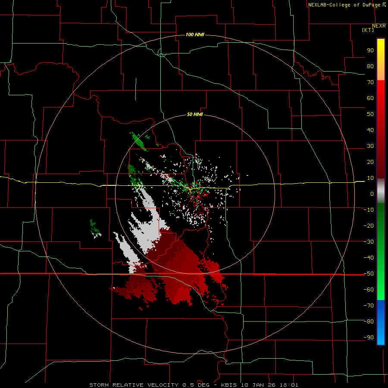Viewport: 388px width, 388px height.
Task: Click the -80 value on the velocity scale
Action: tap(369, 322)
